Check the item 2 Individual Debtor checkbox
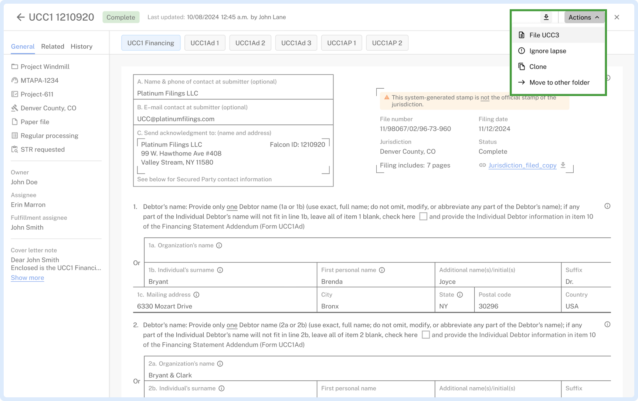Viewport: 638px width, 401px height. point(426,335)
